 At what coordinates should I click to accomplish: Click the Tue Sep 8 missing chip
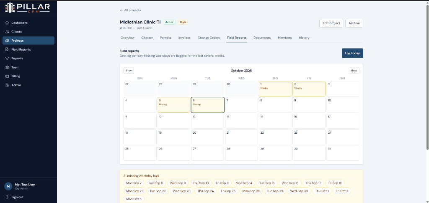tap(156, 183)
